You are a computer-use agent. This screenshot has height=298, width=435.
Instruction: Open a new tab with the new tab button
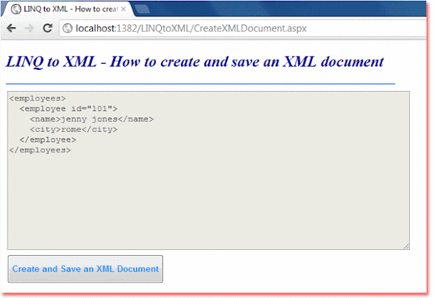click(x=142, y=9)
